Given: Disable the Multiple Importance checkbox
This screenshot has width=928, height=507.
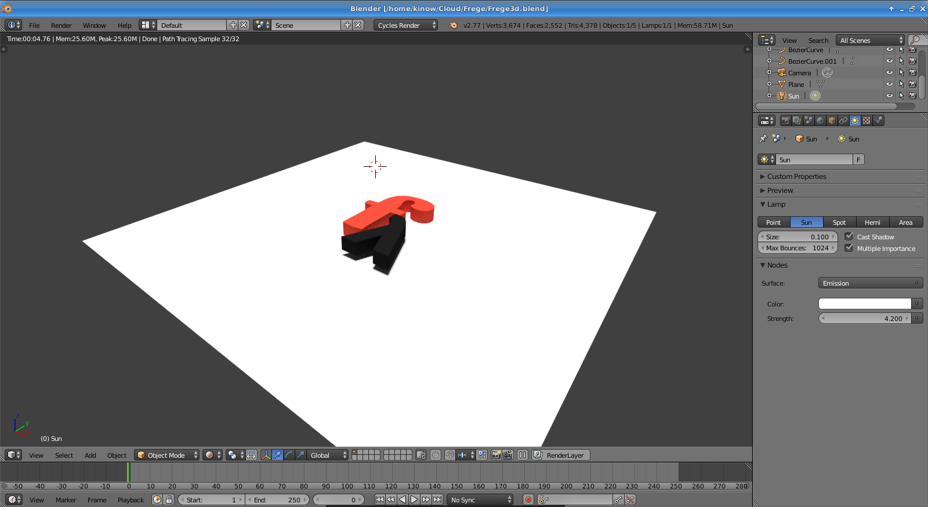Looking at the screenshot, I should 849,248.
